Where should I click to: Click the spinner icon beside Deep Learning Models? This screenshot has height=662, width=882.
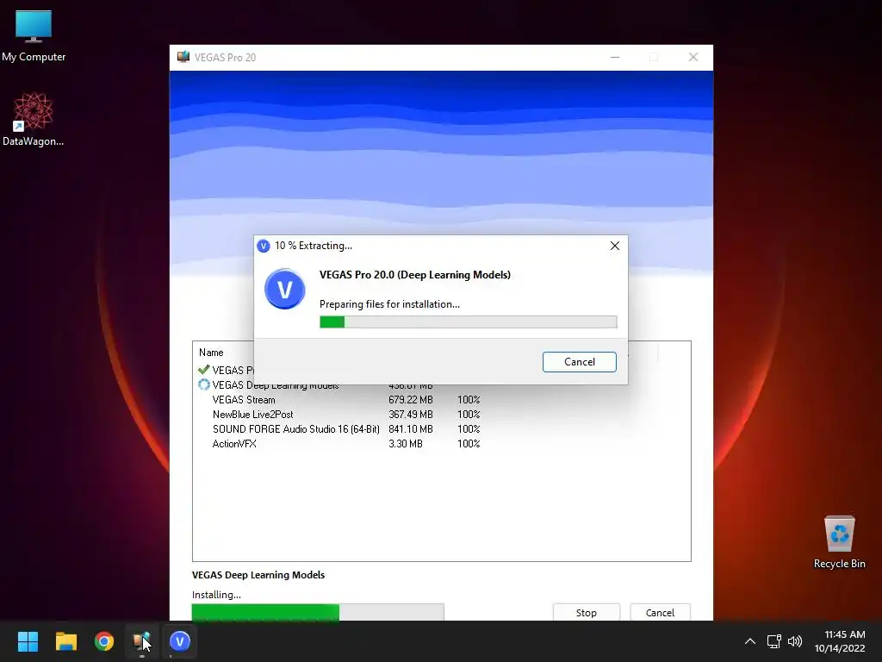(203, 384)
